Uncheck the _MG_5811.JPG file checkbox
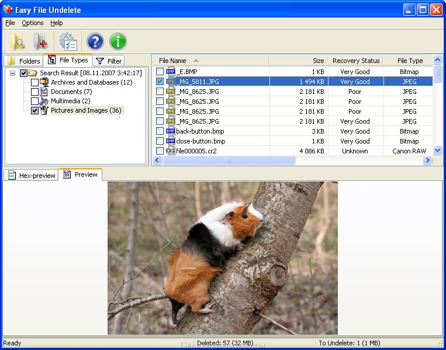Image resolution: width=446 pixels, height=350 pixels. tap(160, 82)
